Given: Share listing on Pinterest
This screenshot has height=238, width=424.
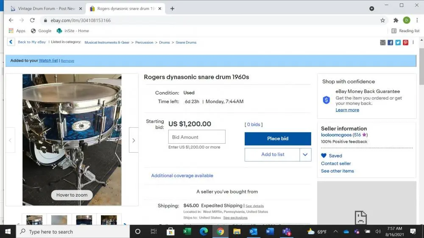Looking at the screenshot, I should (405, 43).
